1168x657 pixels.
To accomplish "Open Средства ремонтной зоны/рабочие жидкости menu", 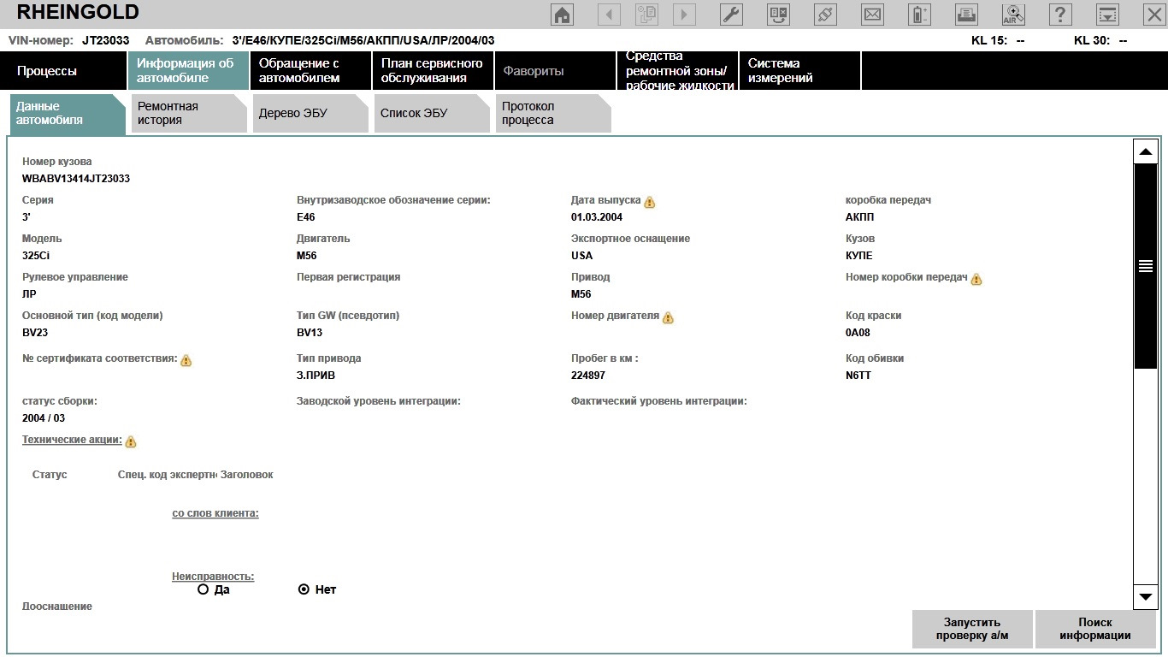I will point(677,70).
